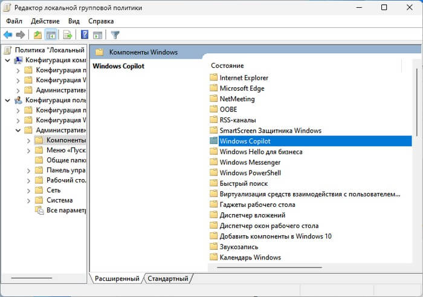
Task: Toggle the console tree show/hide icon
Action: [51, 35]
